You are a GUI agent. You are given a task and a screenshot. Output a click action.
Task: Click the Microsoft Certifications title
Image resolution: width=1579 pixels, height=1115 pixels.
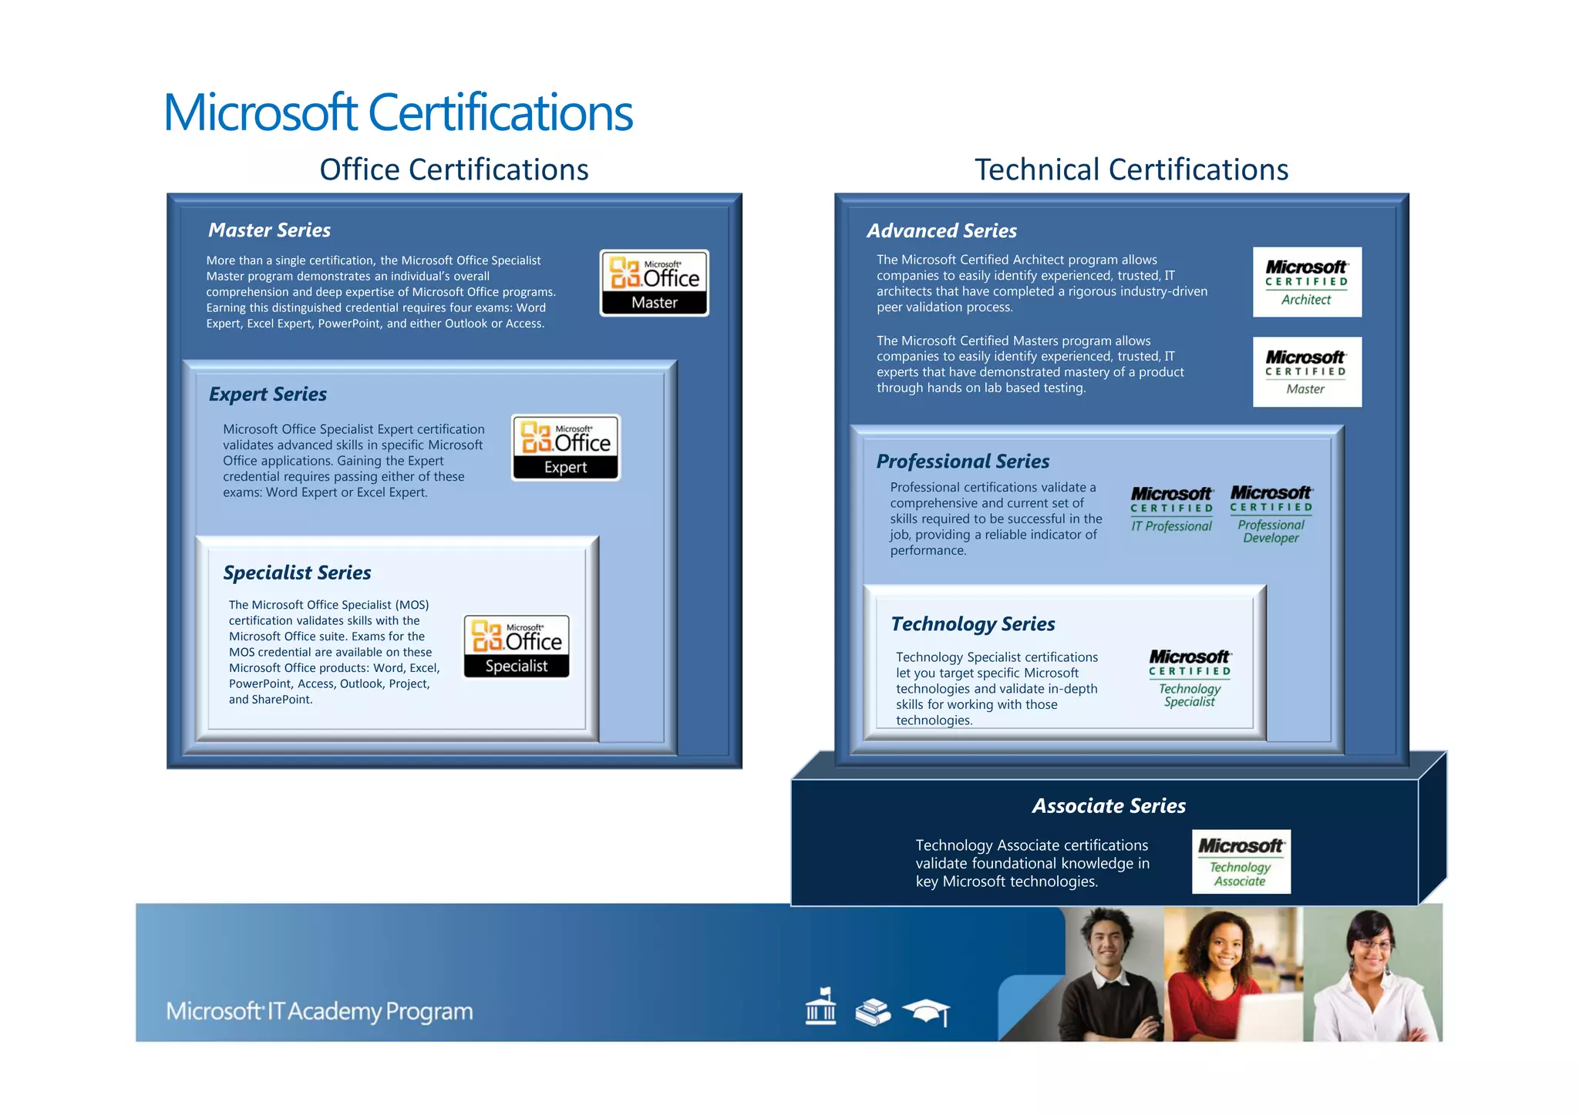[x=398, y=113]
